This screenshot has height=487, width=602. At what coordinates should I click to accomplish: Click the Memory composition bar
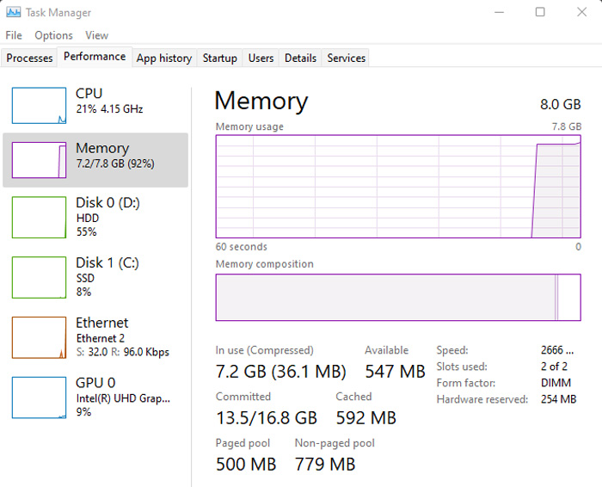[x=398, y=297]
